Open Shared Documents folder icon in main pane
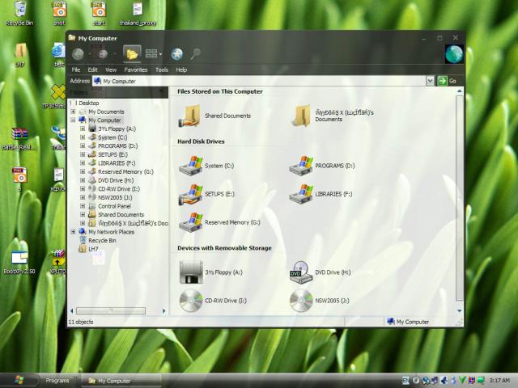Image resolution: width=518 pixels, height=388 pixels. click(x=189, y=116)
